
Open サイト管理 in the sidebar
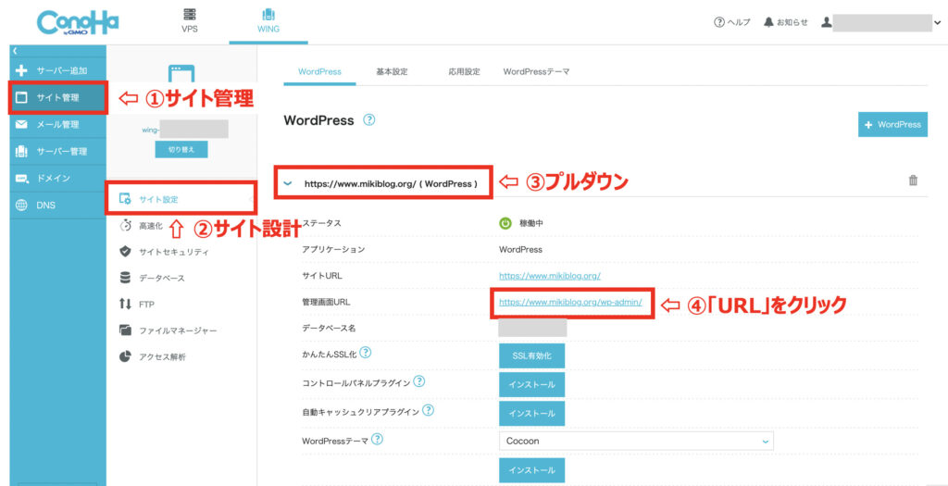pyautogui.click(x=58, y=97)
